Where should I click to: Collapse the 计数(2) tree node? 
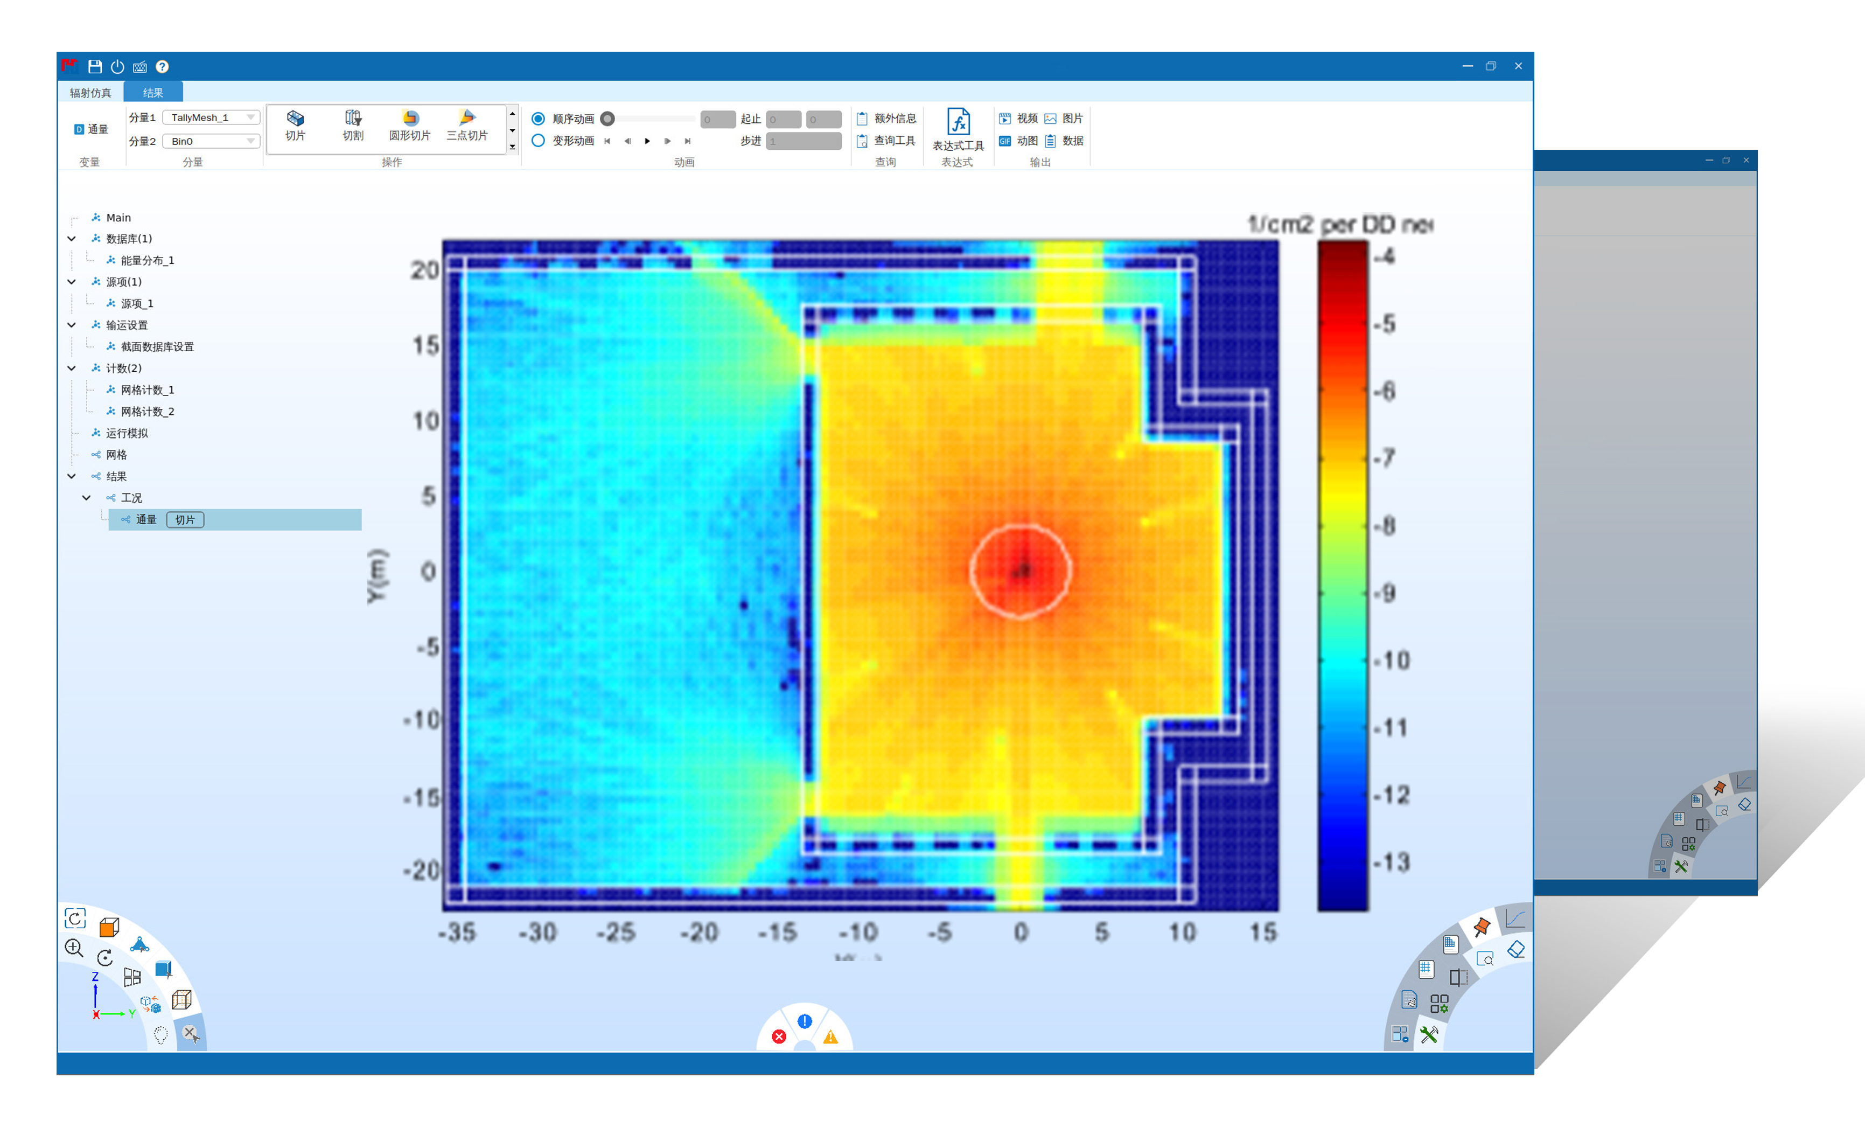(x=72, y=368)
